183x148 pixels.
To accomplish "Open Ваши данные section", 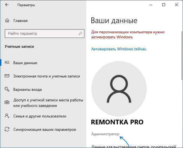I will [x=43, y=63].
